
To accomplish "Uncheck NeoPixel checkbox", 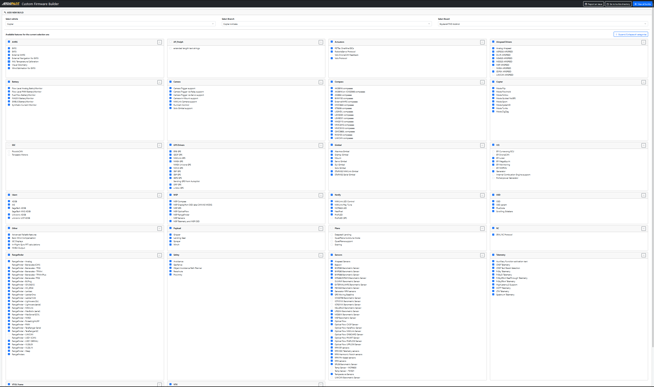I will click(332, 211).
